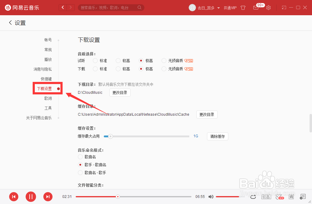
Task: Change playback loop mode icon
Action: pyautogui.click(x=253, y=197)
